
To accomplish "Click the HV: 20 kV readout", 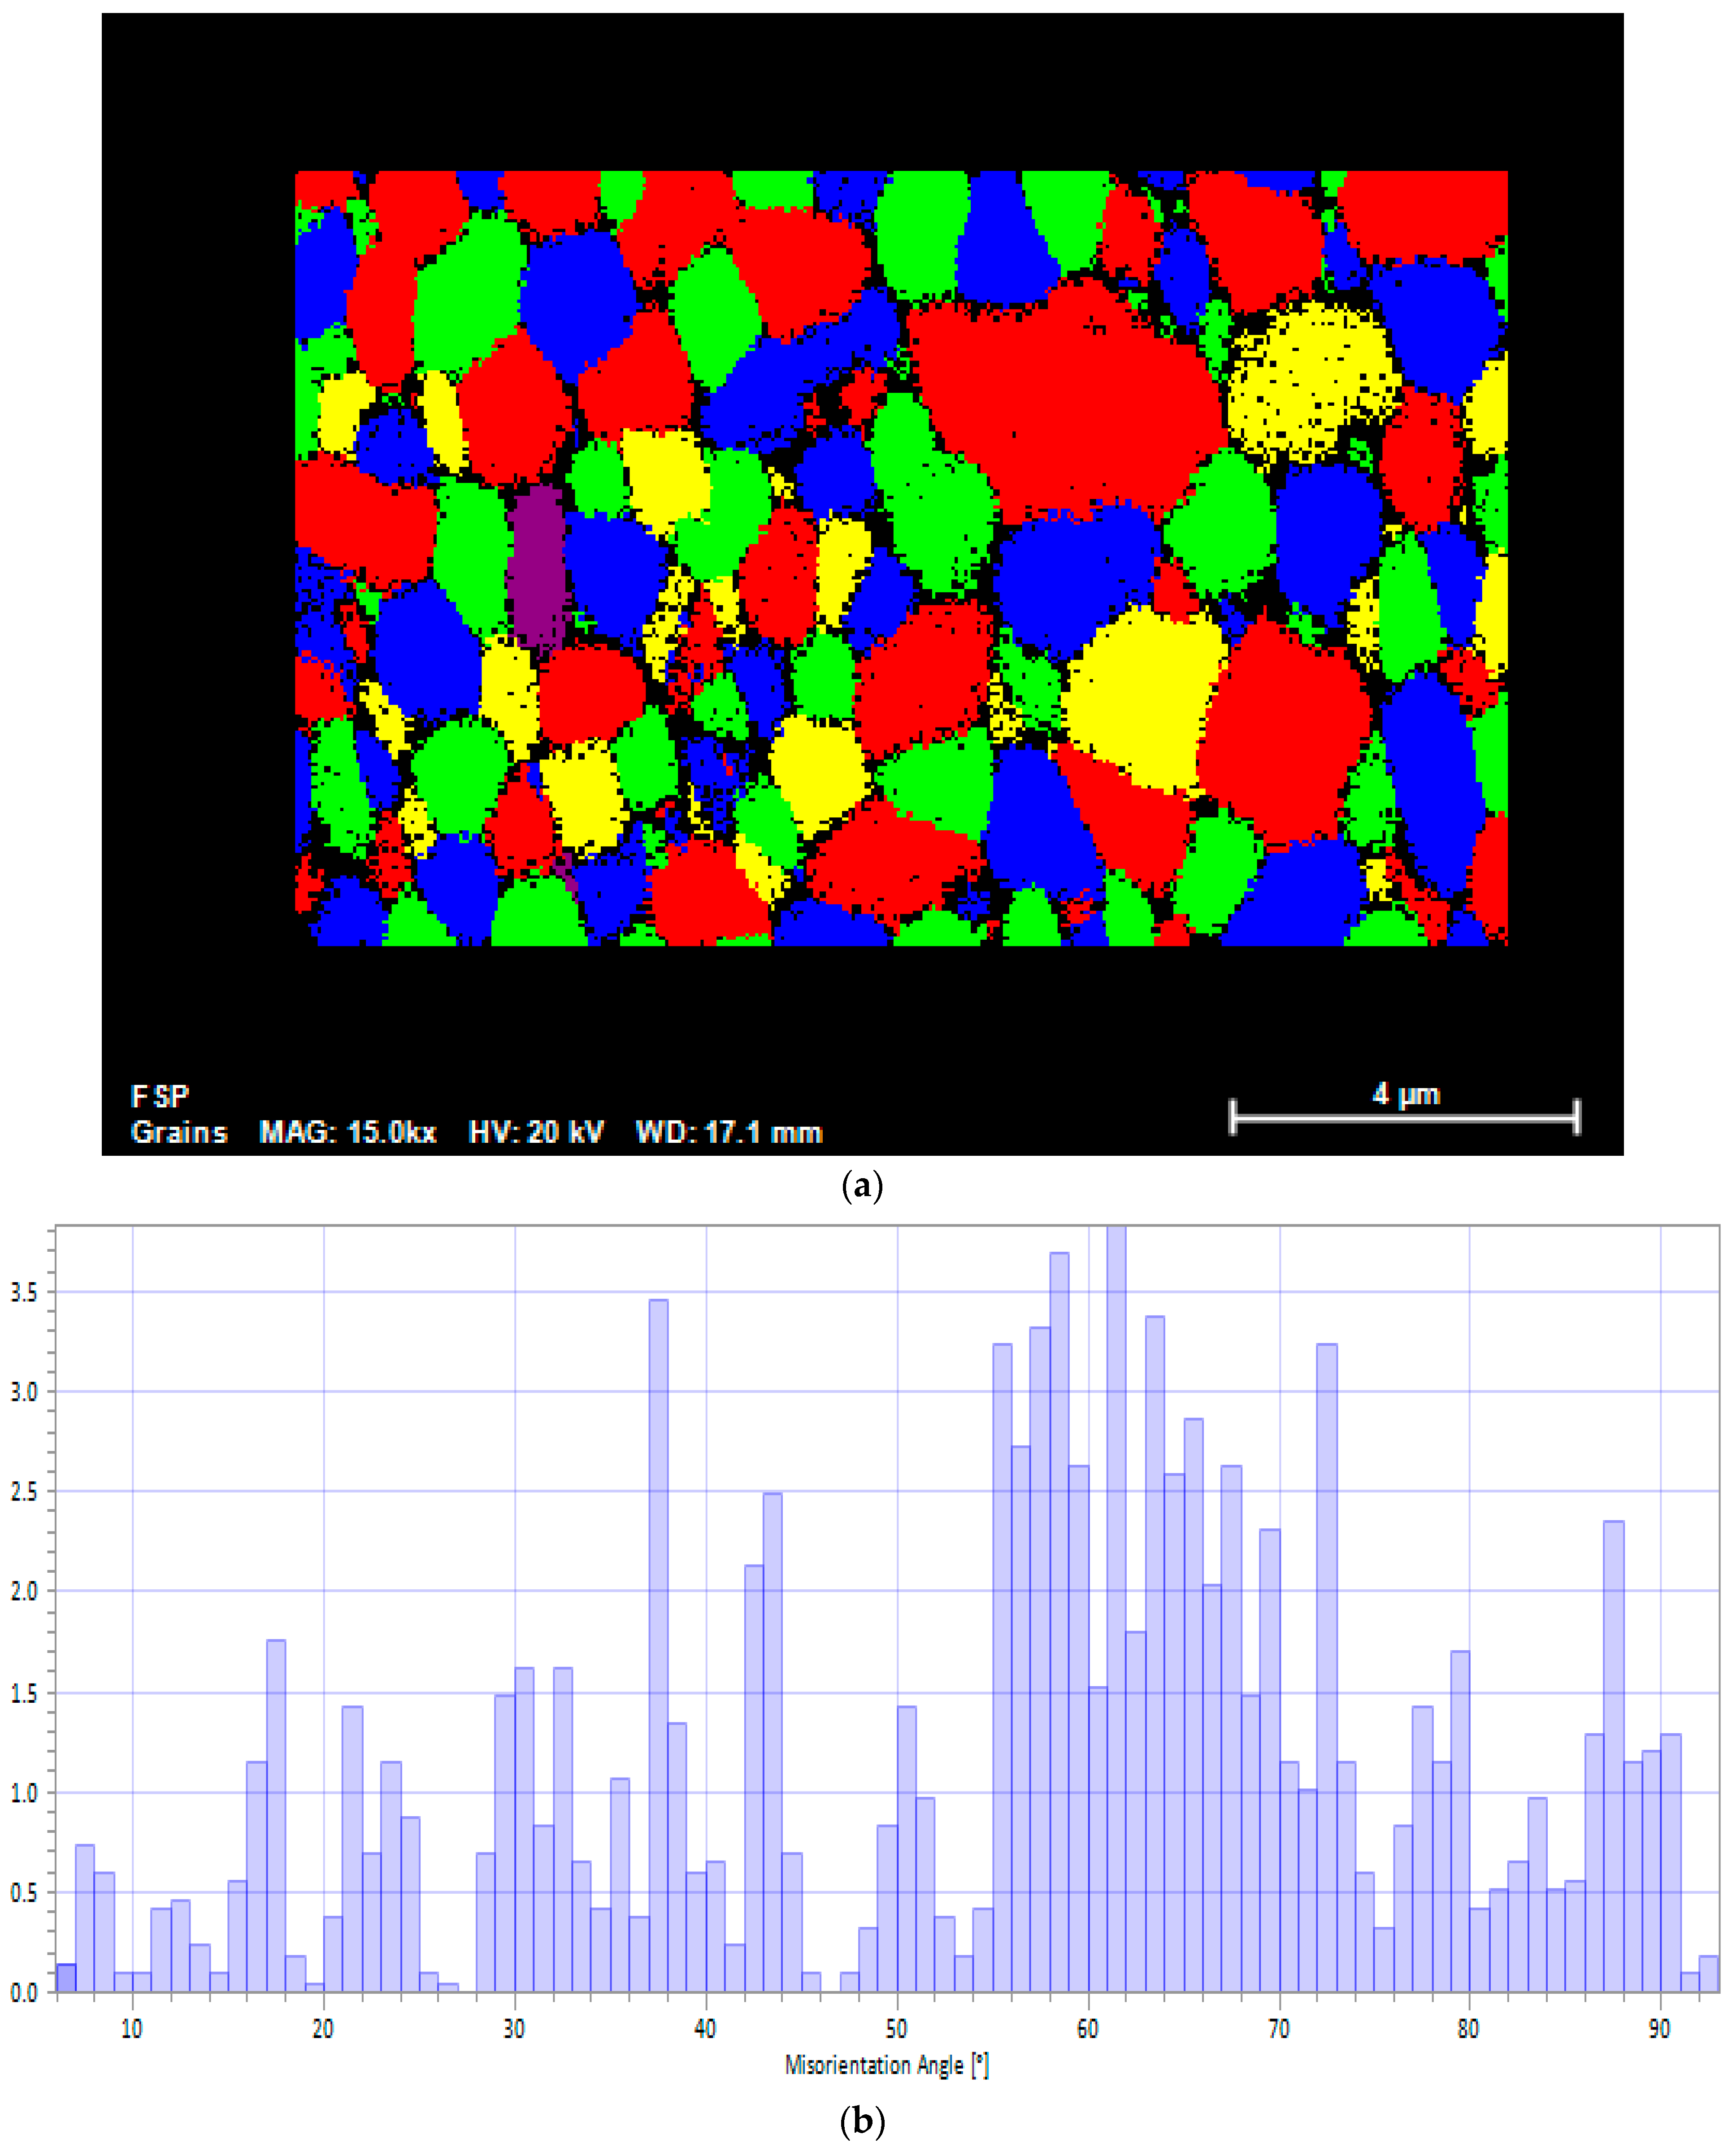I will tap(536, 1132).
